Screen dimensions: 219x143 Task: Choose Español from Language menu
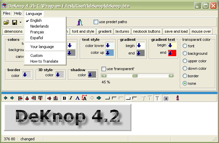pyautogui.click(x=45, y=38)
